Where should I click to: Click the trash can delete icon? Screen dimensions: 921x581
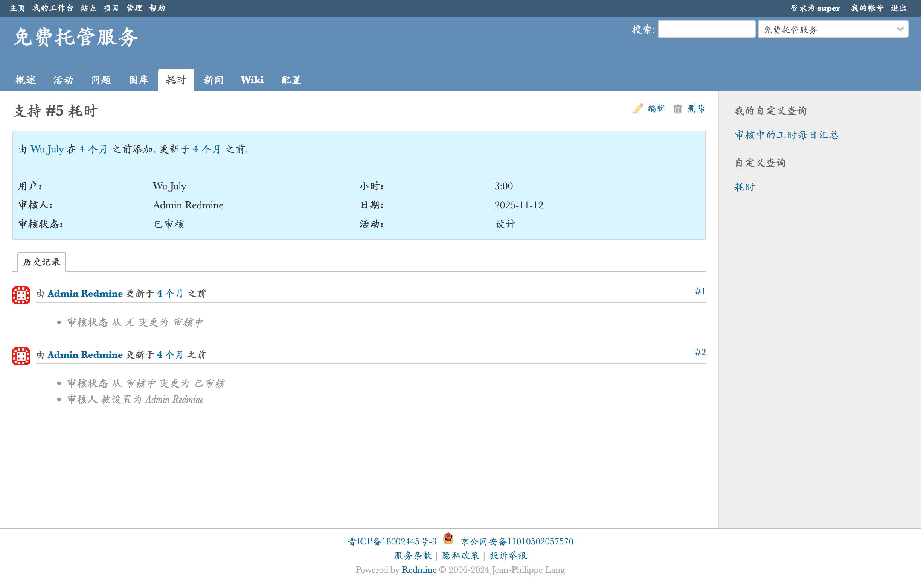pos(677,109)
